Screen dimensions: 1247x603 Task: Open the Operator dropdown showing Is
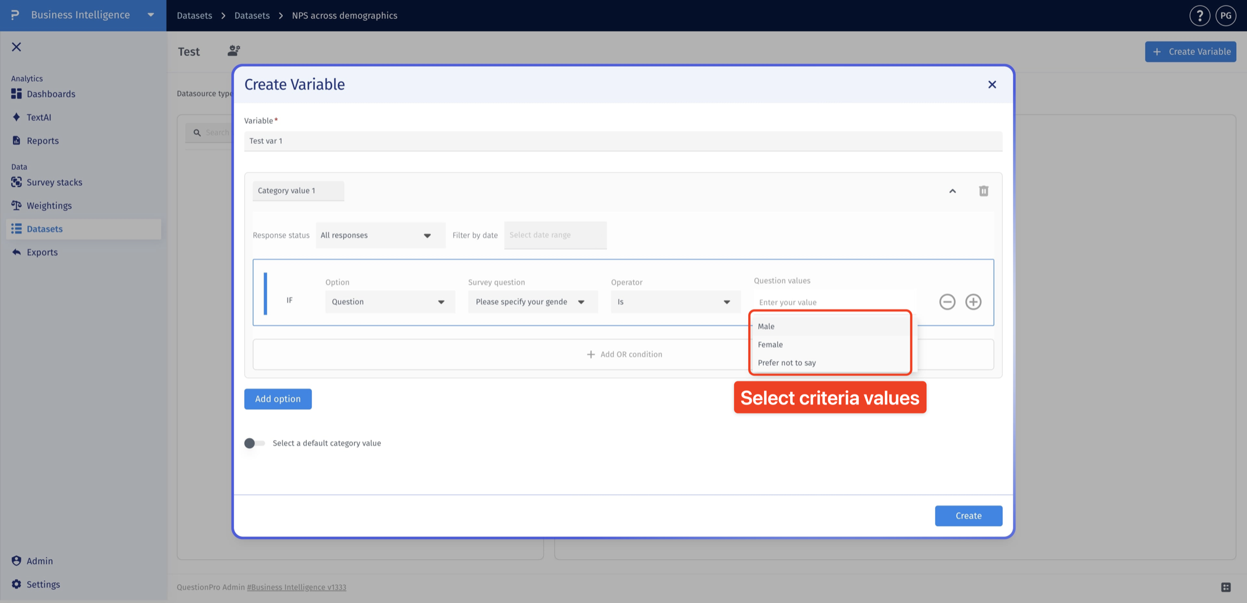pyautogui.click(x=675, y=301)
